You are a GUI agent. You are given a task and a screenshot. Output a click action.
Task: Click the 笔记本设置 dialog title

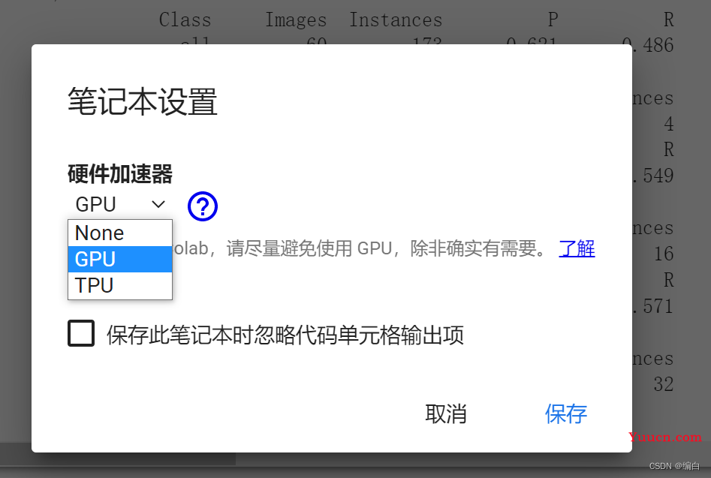(143, 101)
